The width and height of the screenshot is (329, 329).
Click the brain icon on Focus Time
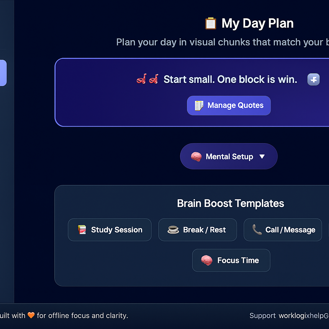[207, 260]
